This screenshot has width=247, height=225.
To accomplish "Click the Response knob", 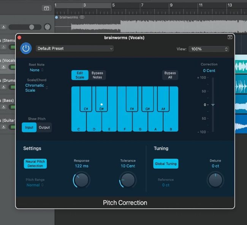I will coord(81,180).
